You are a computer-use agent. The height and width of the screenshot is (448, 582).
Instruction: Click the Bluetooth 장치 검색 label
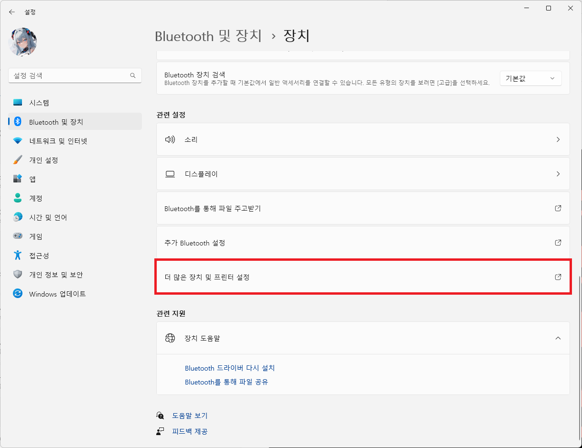click(x=194, y=75)
